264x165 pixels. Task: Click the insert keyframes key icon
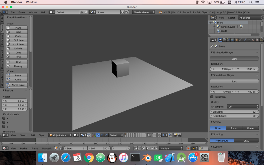201,148
